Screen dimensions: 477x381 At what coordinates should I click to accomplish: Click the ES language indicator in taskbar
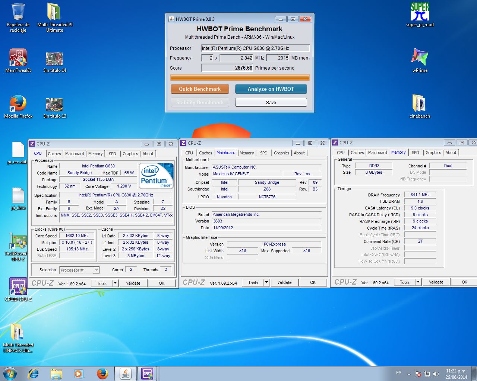pyautogui.click(x=399, y=373)
